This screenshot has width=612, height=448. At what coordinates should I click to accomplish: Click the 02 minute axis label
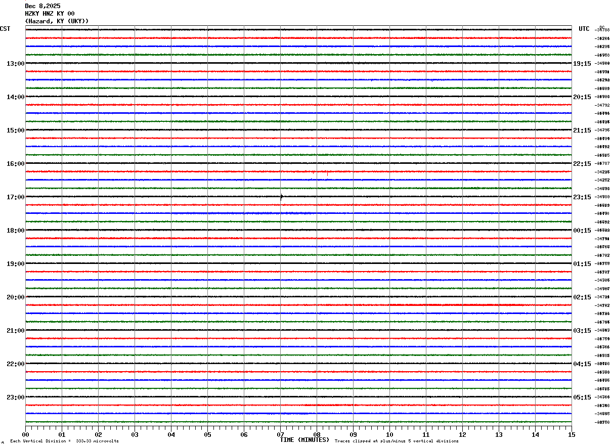click(98, 434)
